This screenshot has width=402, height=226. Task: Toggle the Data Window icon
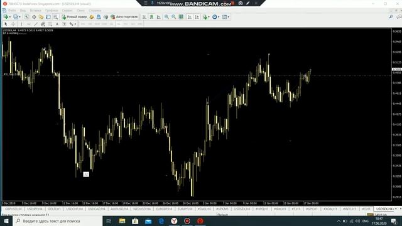(x=34, y=17)
